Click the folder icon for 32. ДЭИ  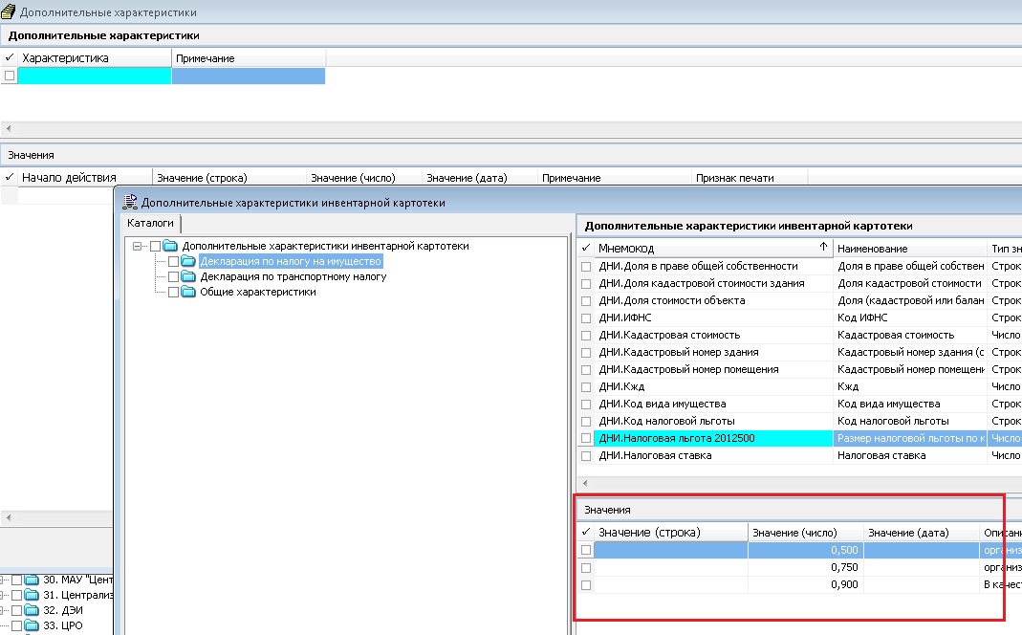32,610
